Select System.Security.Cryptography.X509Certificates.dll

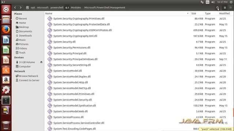[x=83, y=30]
